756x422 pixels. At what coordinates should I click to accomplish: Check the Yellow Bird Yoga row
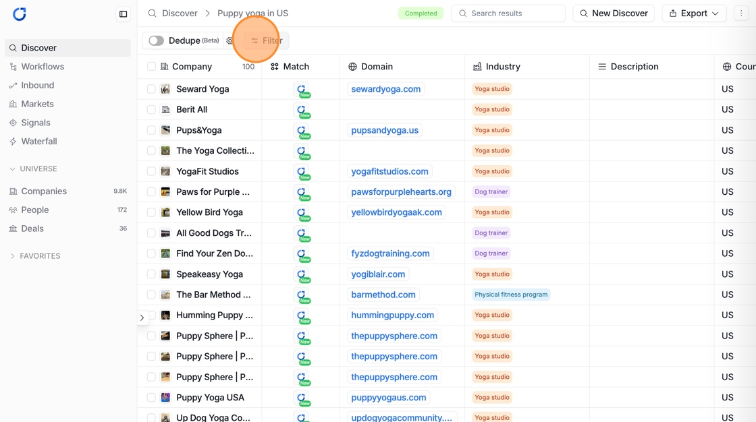(x=151, y=212)
